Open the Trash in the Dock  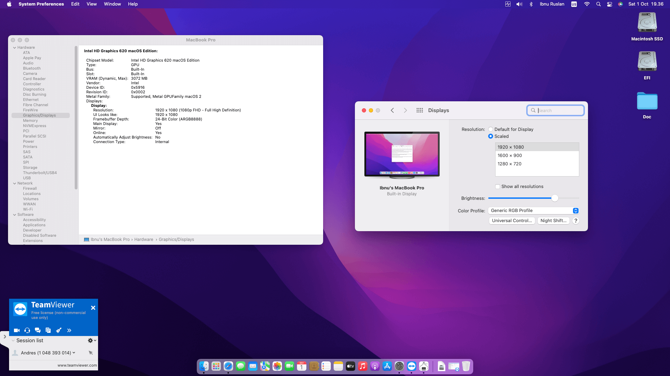pyautogui.click(x=466, y=366)
